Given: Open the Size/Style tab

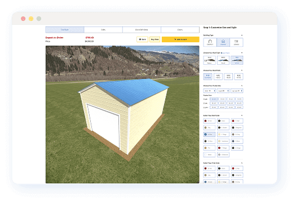Looking at the screenshot, I should point(65,30).
